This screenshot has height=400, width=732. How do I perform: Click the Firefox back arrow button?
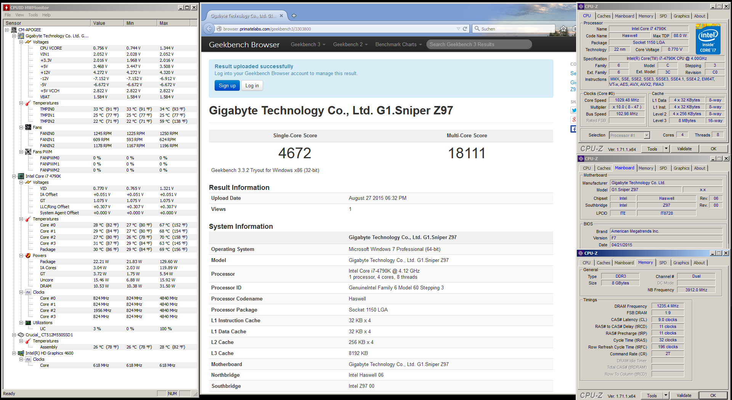point(209,29)
